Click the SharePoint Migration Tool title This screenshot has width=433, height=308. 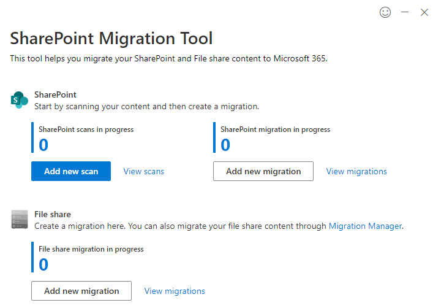[111, 38]
